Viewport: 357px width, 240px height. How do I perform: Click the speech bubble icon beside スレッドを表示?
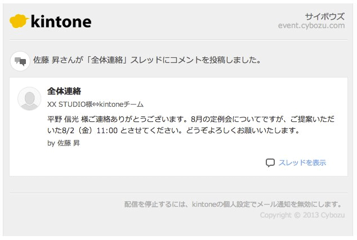(x=270, y=163)
